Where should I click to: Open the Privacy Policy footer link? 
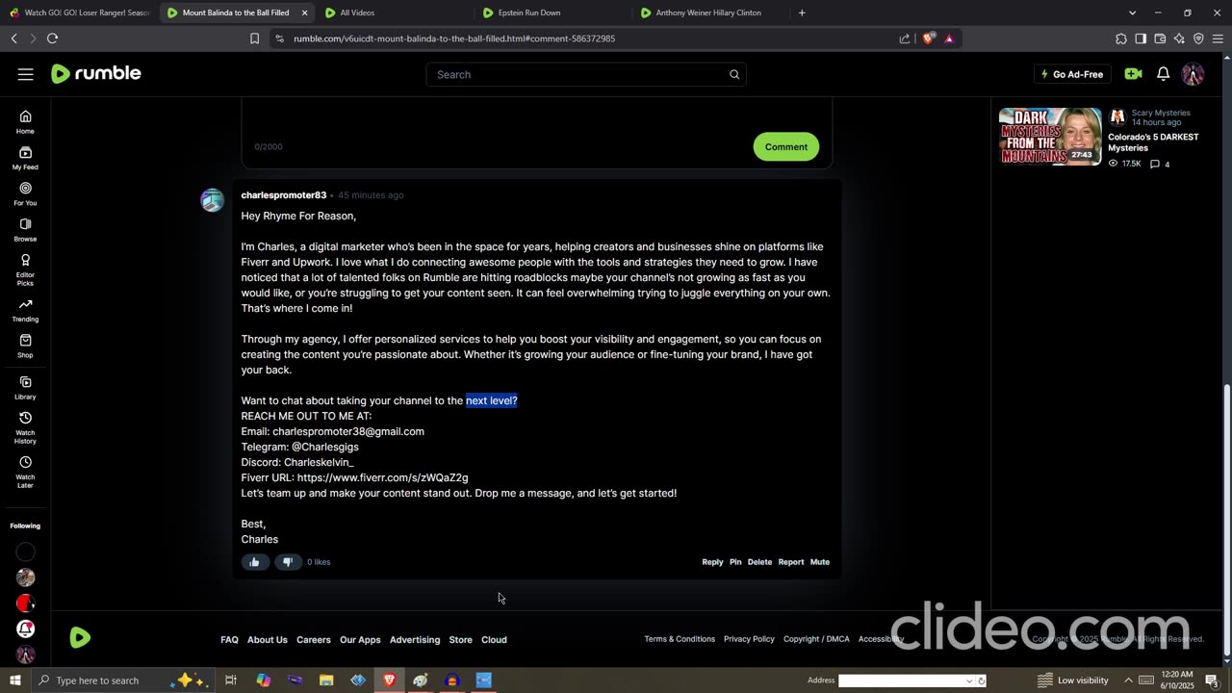click(749, 639)
